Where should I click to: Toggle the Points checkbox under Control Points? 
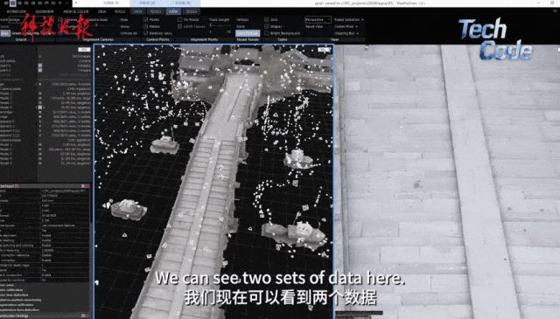[x=146, y=19]
